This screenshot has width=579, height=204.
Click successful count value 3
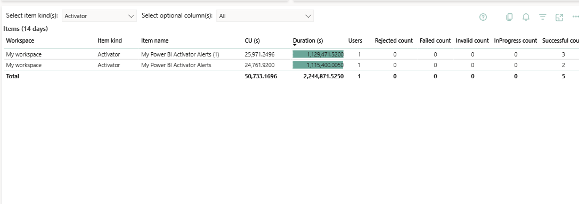564,54
